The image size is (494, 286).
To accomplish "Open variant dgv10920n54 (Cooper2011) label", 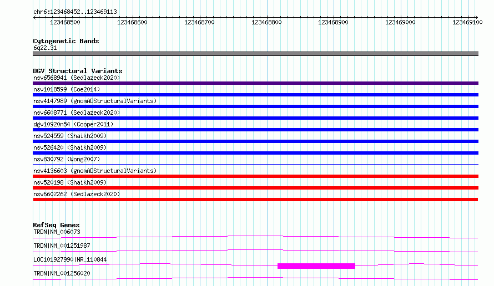I will pyautogui.click(x=73, y=124).
